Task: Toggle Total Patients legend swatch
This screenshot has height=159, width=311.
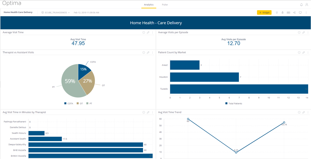Action: click(226, 103)
